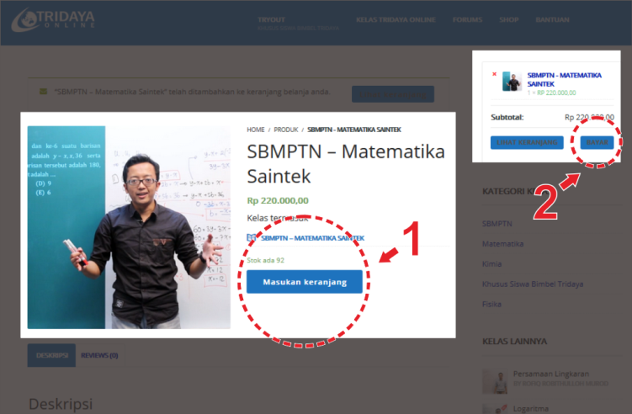Go to Forums in top navigation
This screenshot has width=632, height=414.
[x=467, y=19]
